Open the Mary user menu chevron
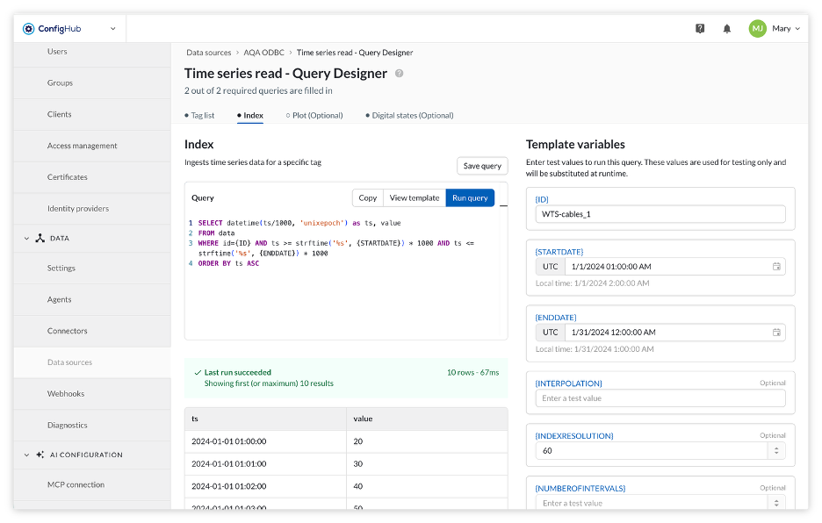822x523 pixels. [x=797, y=29]
